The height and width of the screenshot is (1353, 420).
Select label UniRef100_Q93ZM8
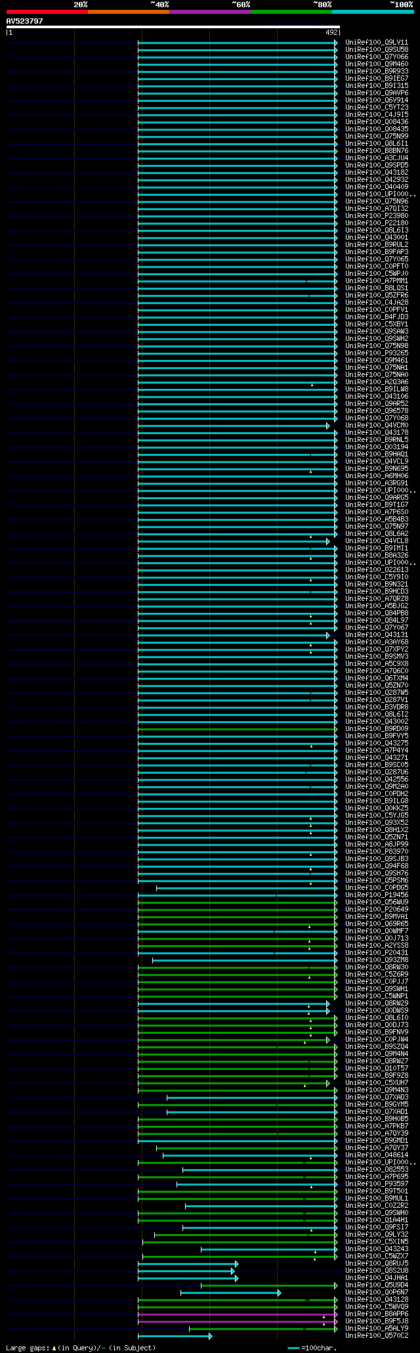tap(377, 960)
